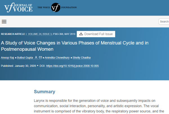
Task: Click the email envelope icon by Bulbul Gupta
Action: (x=40, y=58)
